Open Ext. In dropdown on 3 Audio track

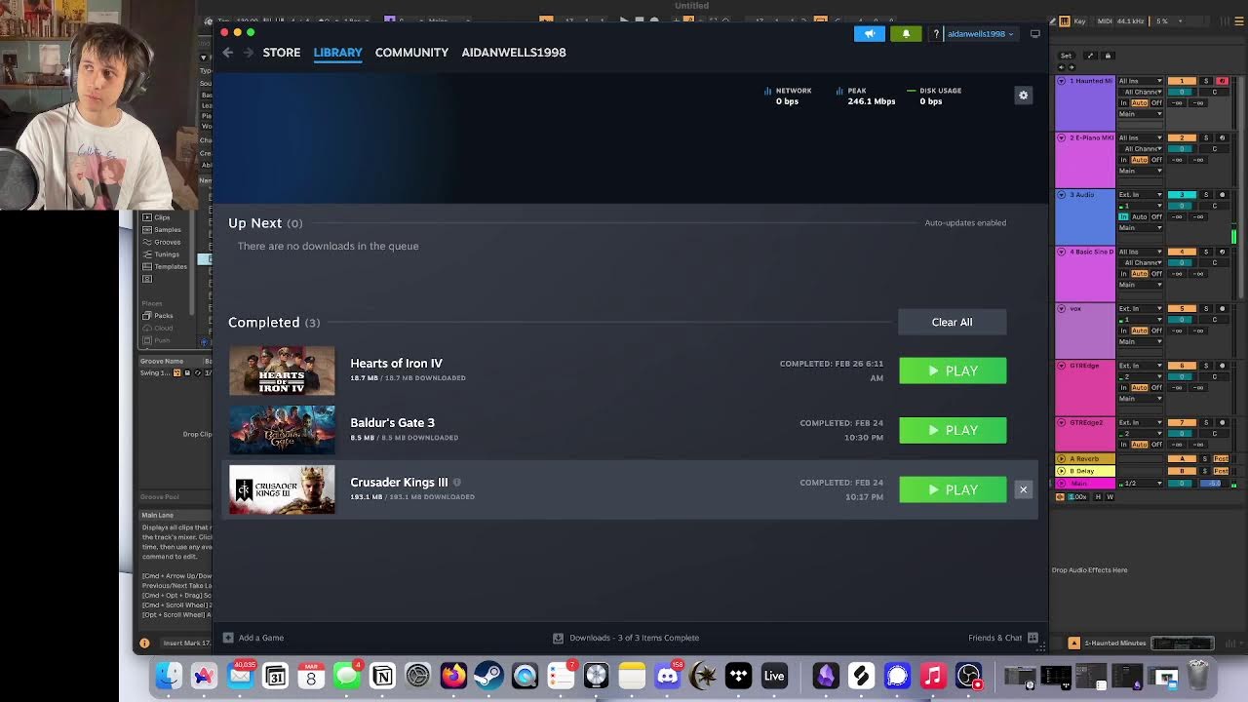pos(1140,195)
